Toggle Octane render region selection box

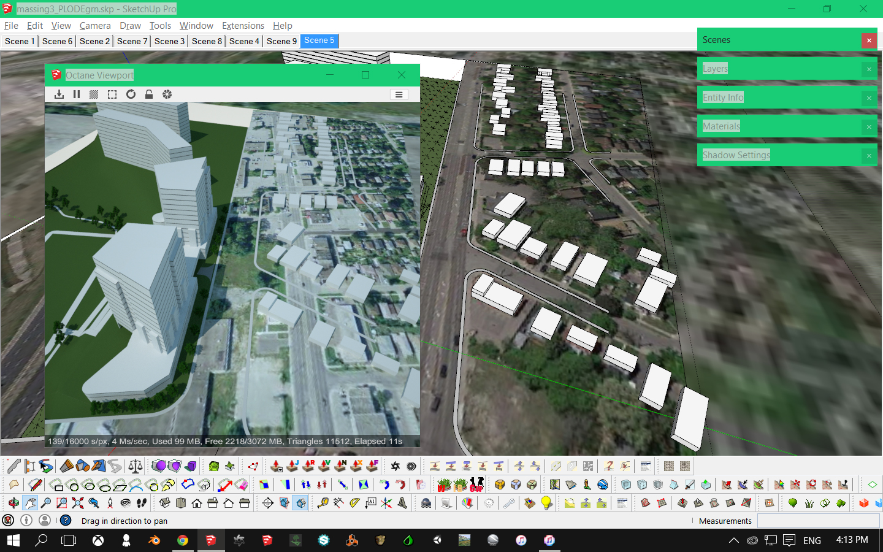pos(112,94)
